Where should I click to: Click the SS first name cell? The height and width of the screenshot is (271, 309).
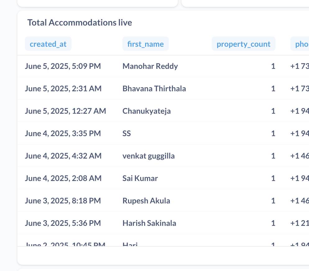coord(127,134)
